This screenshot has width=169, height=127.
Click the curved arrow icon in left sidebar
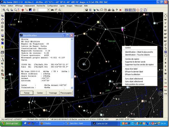pos(2,19)
